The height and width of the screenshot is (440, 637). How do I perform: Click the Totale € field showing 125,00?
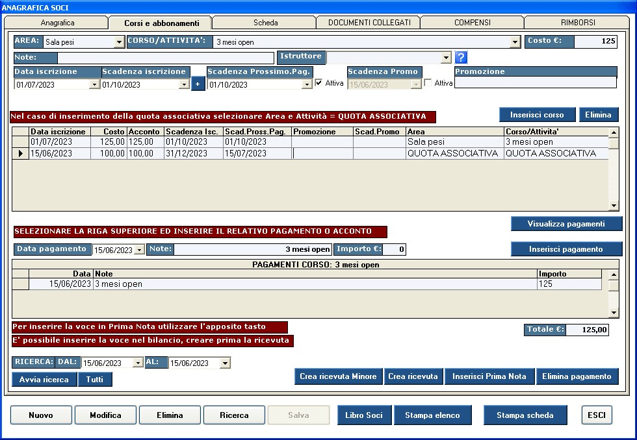coord(587,330)
